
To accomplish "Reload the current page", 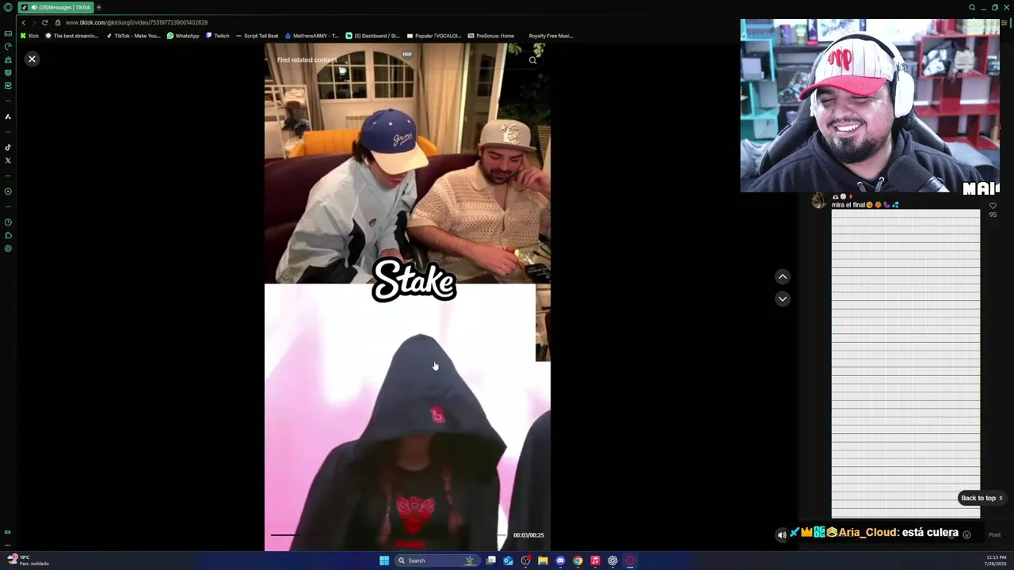I will (44, 22).
